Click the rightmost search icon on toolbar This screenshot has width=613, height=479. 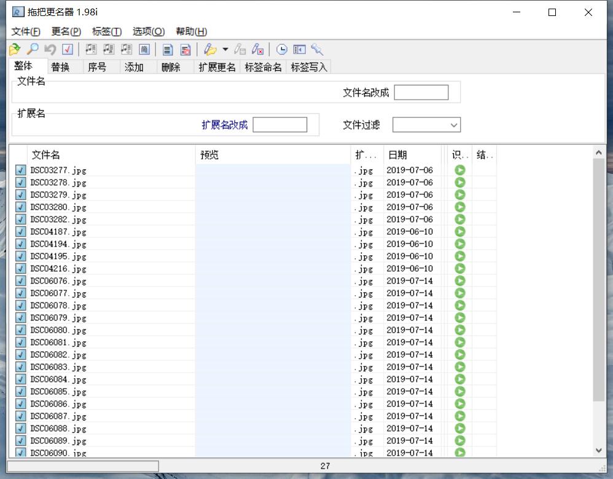pos(316,49)
